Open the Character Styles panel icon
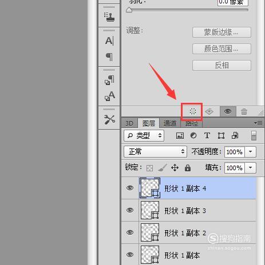This screenshot has height=265, width=265. (110, 96)
